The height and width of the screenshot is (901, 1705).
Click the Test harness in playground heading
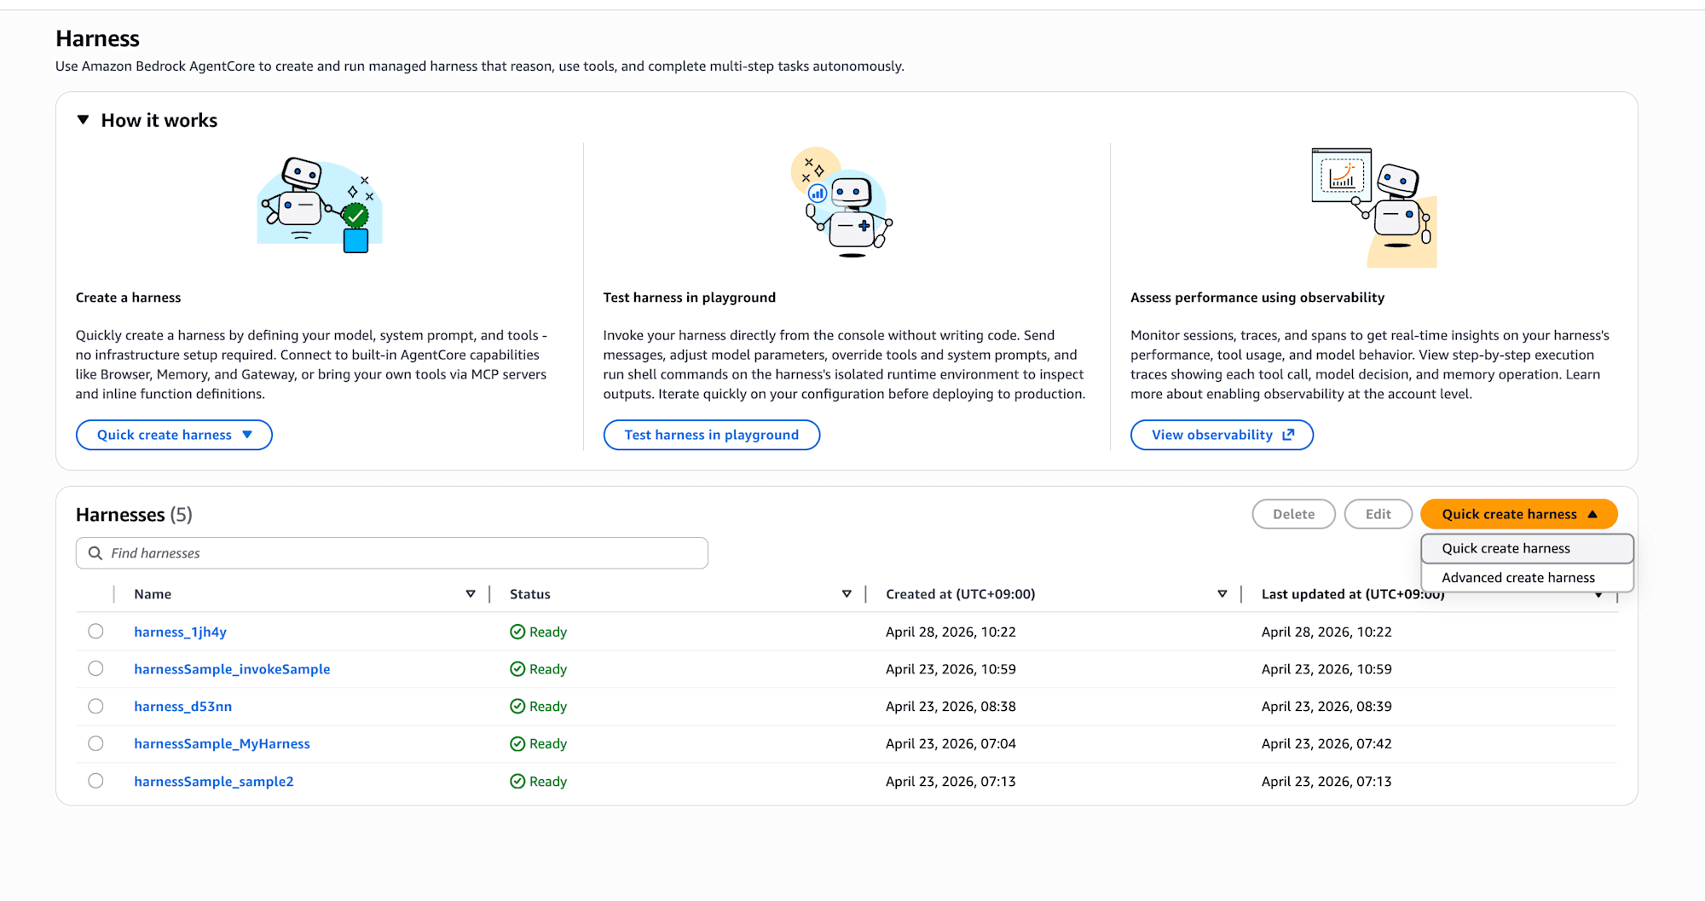[x=690, y=297]
